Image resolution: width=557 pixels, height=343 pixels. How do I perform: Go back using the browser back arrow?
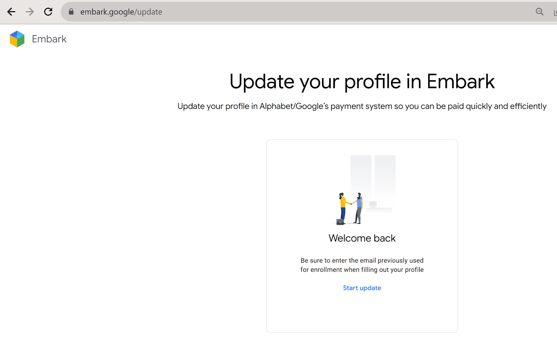click(x=11, y=12)
